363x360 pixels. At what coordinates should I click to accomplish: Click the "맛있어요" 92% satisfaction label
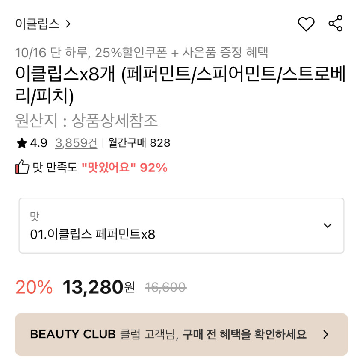(x=124, y=168)
